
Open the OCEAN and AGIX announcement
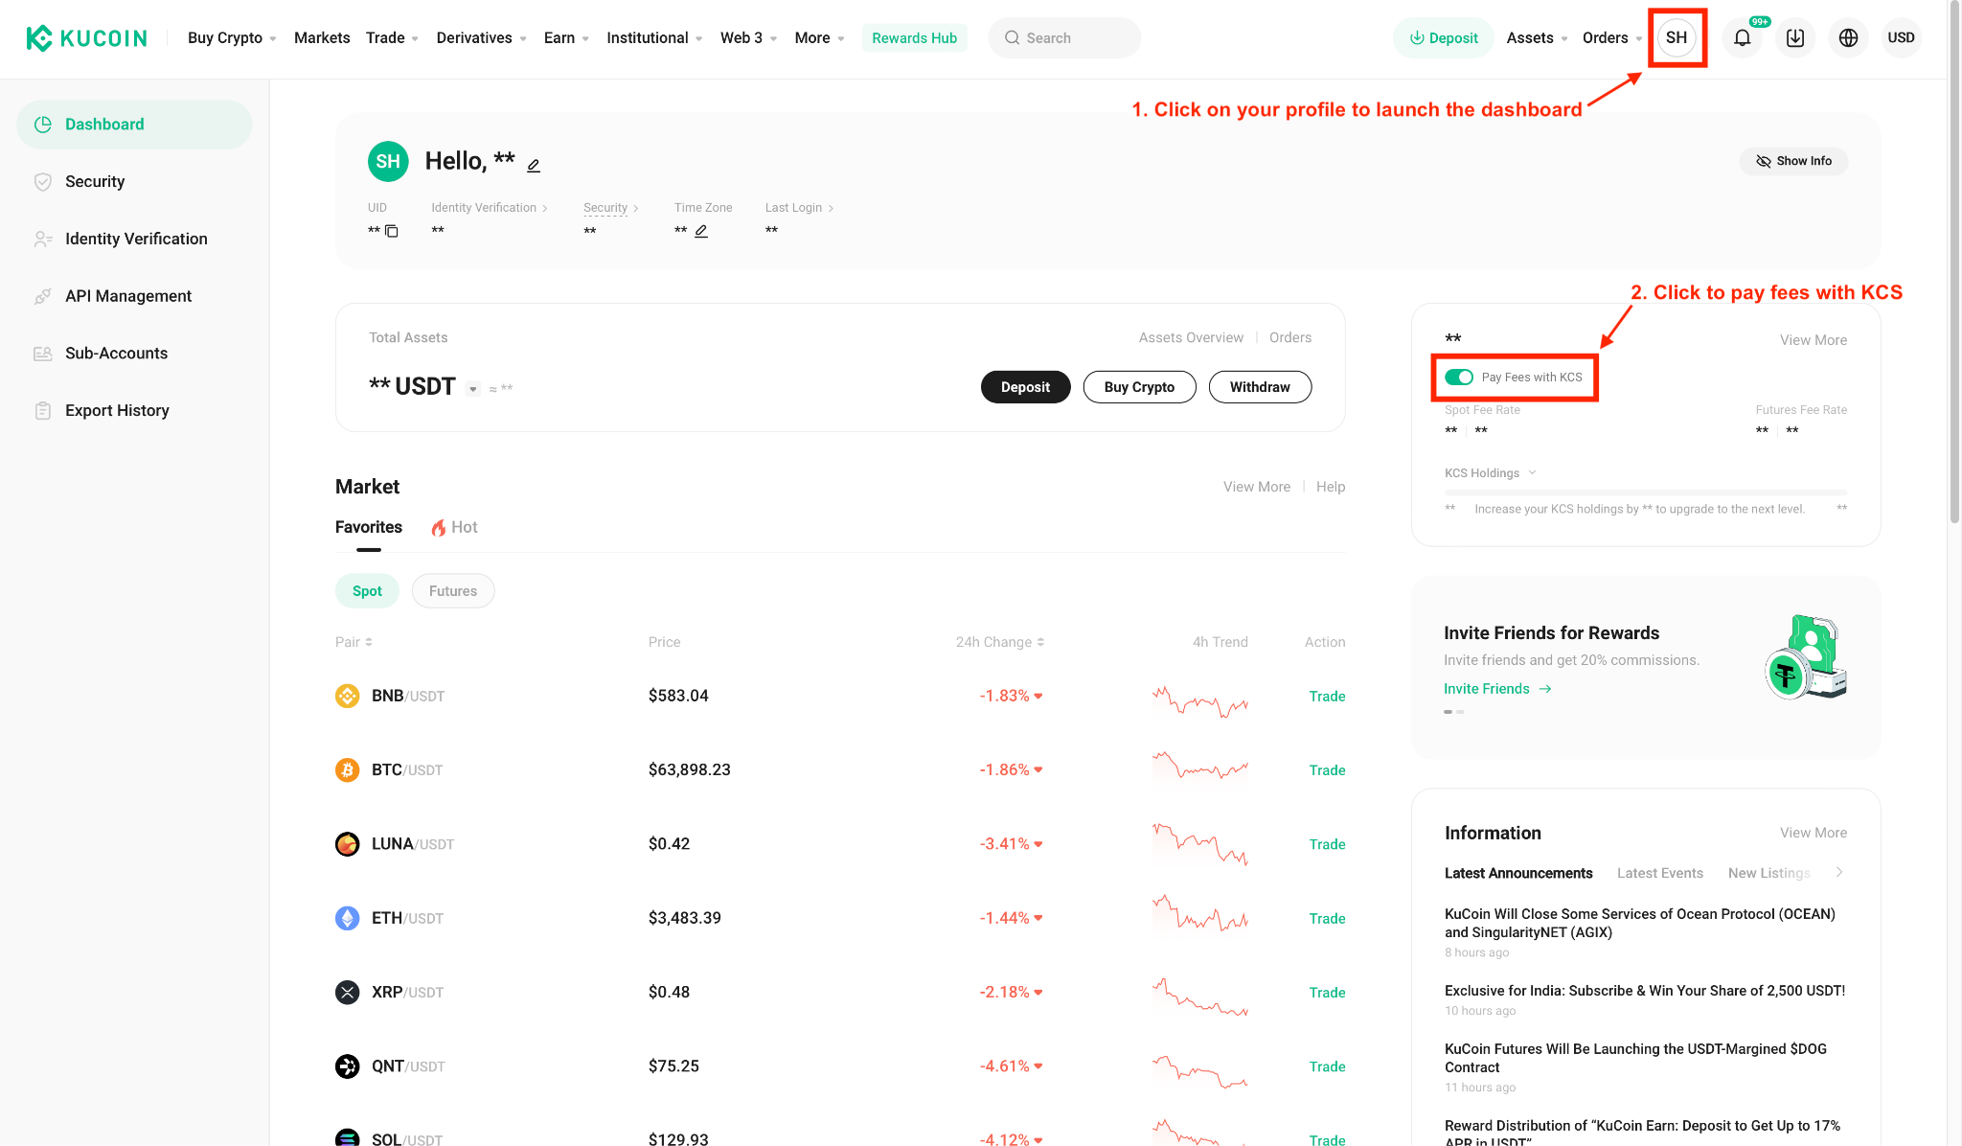point(1640,924)
